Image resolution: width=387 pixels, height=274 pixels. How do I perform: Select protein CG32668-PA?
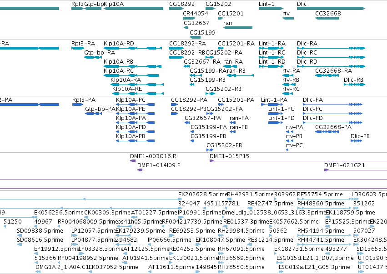tap(327, 132)
